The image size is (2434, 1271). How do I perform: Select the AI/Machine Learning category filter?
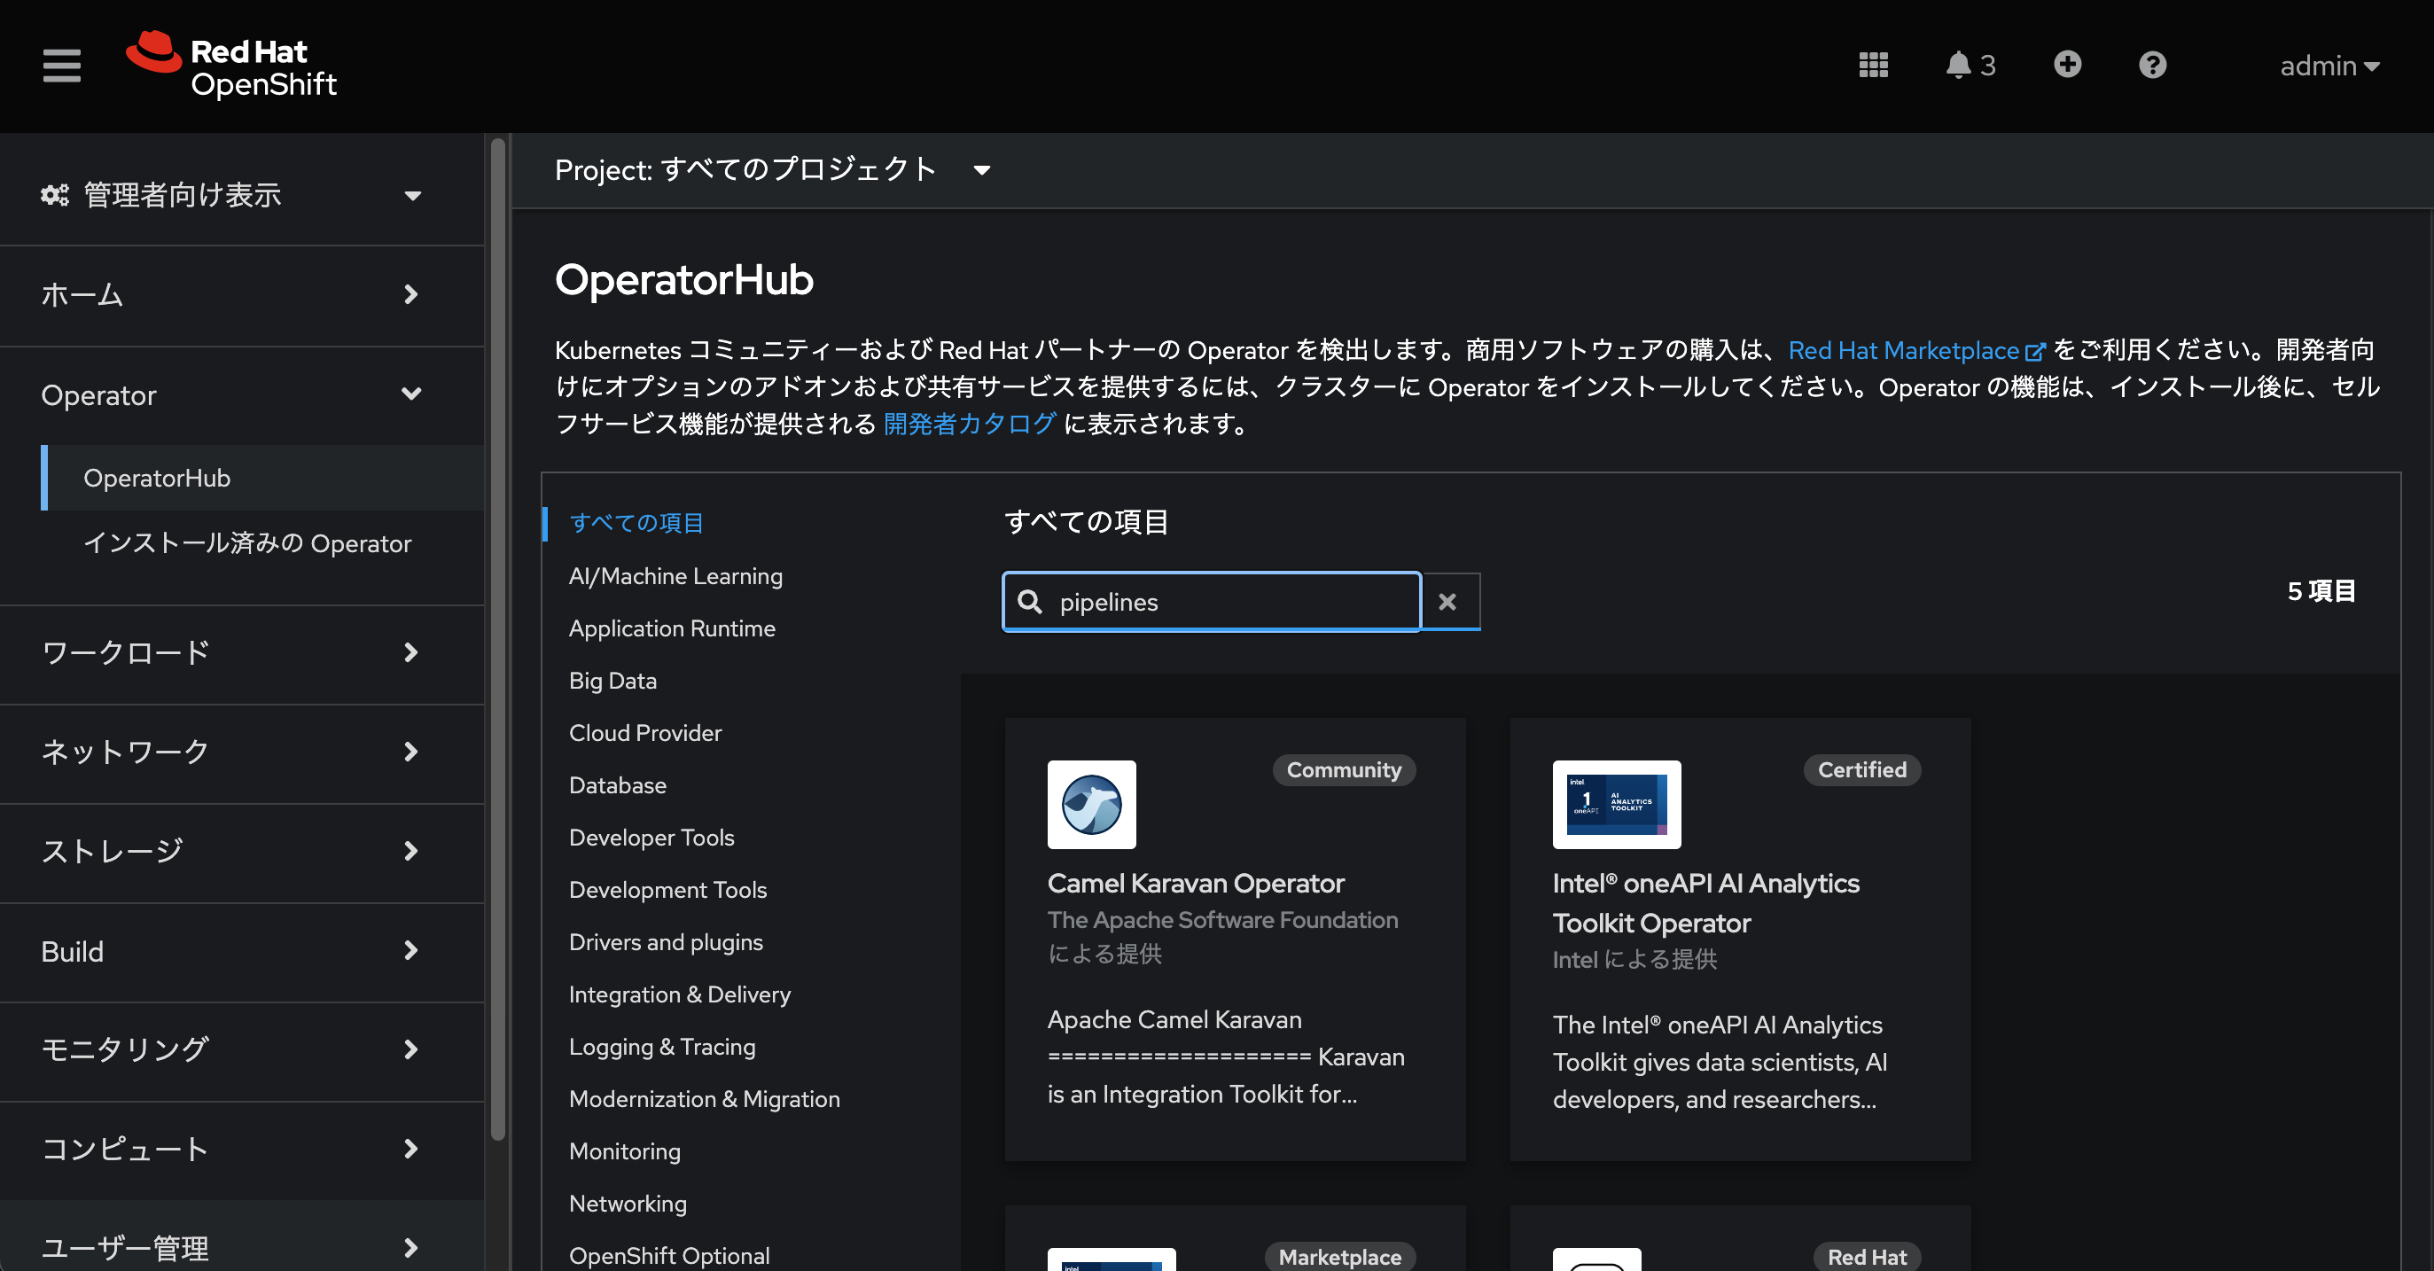pos(676,576)
